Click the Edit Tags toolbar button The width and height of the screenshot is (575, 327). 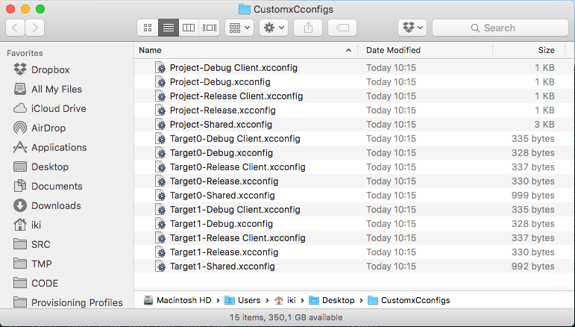click(342, 28)
